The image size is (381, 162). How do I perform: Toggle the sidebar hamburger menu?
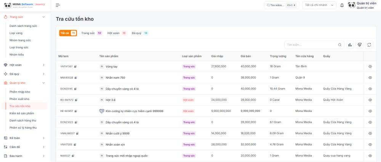click(58, 5)
